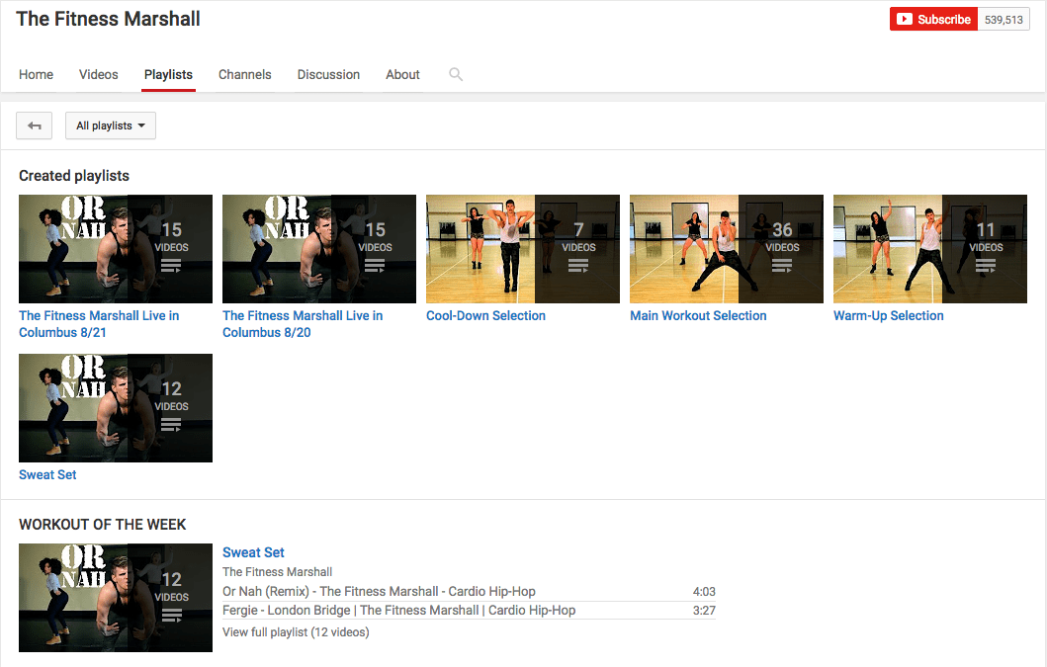
Task: Open the Cool-Down Selection playlist thumbnail
Action: (x=522, y=249)
